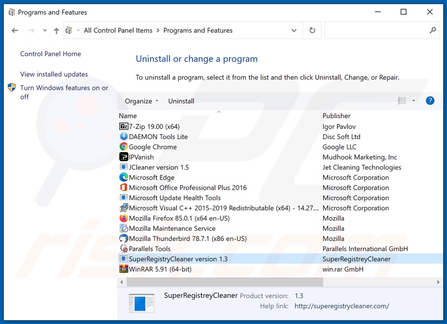The width and height of the screenshot is (447, 324).
Task: Click the Mozilla Firefox icon in list
Action: click(124, 218)
